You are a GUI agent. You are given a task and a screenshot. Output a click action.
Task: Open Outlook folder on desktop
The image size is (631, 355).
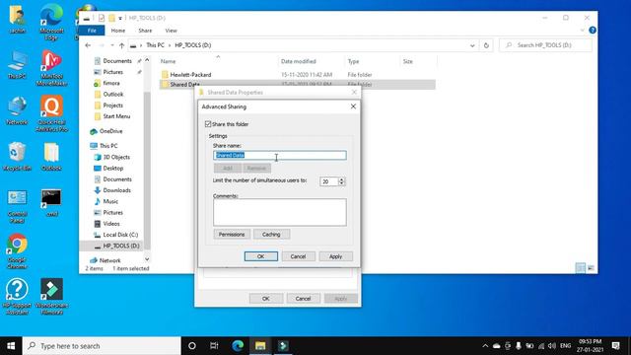click(51, 157)
